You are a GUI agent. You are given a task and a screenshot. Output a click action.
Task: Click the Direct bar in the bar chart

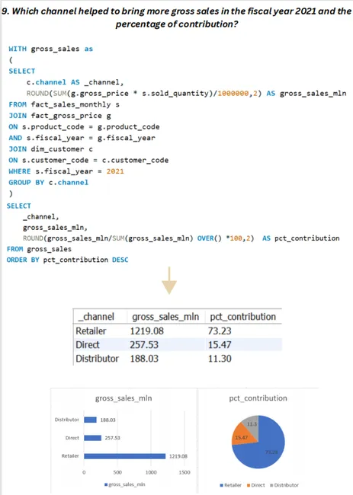click(x=92, y=438)
